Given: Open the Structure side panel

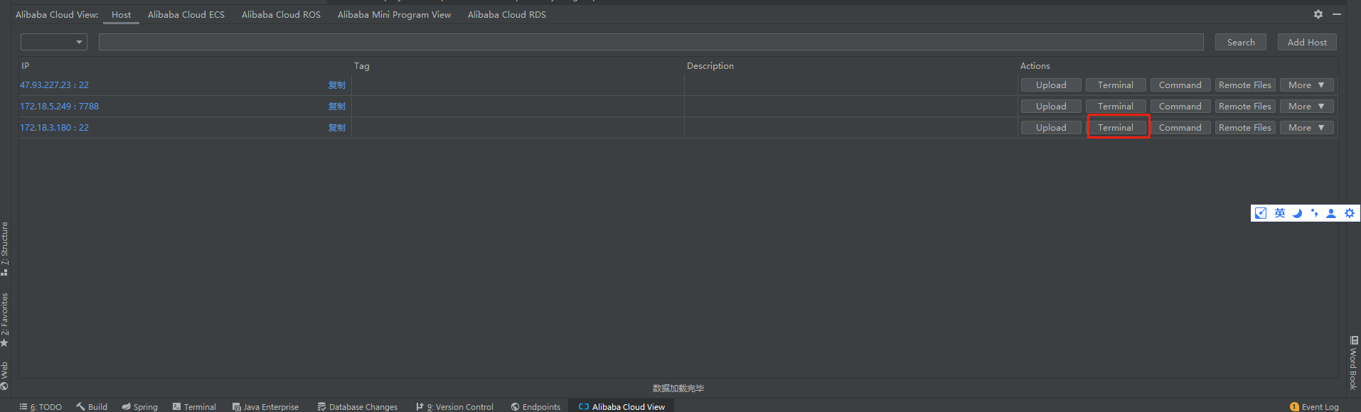Looking at the screenshot, I should (x=4, y=249).
